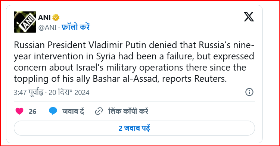Click the 26 likes count
The image size is (280, 146).
pyautogui.click(x=32, y=112)
